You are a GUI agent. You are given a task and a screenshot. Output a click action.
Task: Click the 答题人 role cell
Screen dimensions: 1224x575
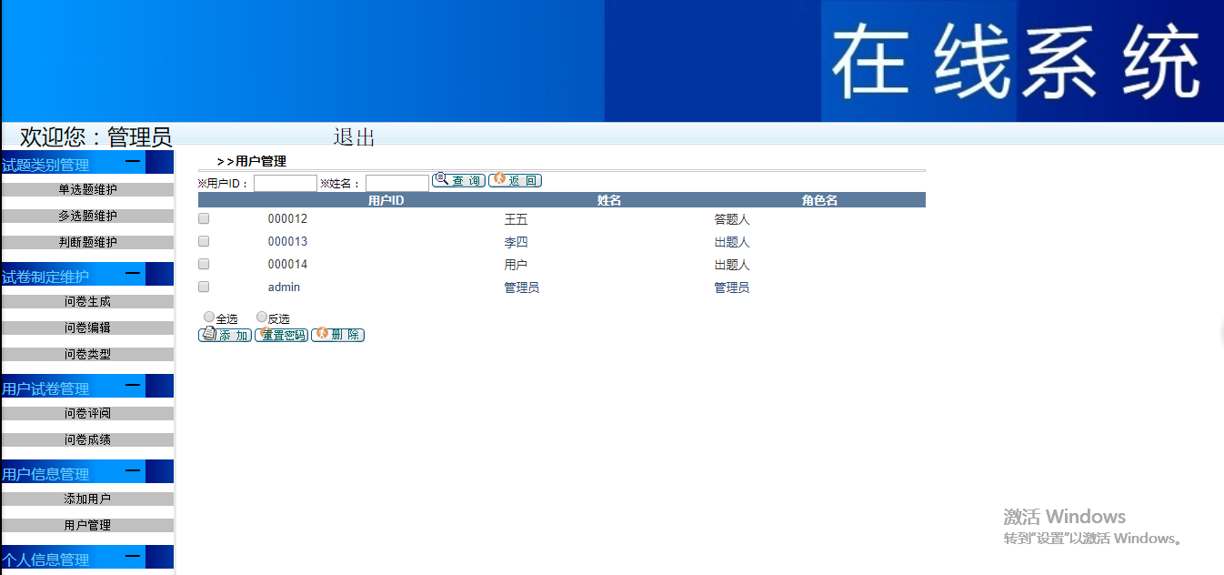click(x=732, y=219)
